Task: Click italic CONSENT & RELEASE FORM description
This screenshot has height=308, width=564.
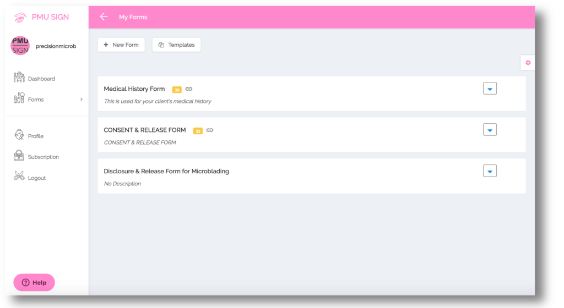Action: [x=140, y=142]
